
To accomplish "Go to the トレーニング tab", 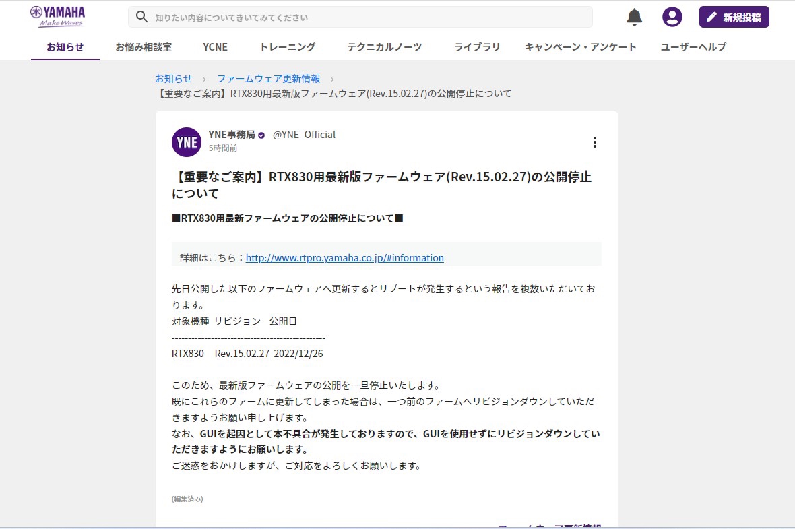I will (x=288, y=47).
